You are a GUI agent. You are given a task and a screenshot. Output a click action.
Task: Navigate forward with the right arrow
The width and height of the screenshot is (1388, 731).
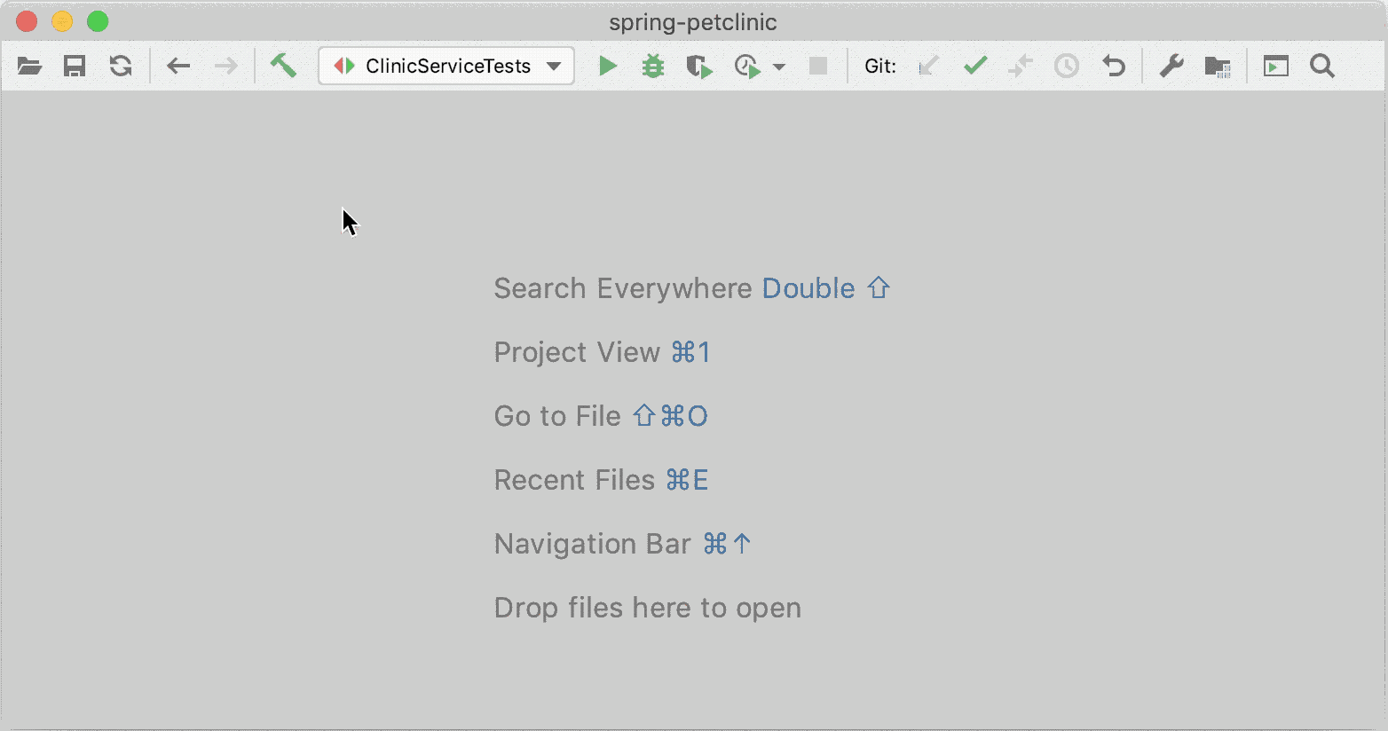pos(225,67)
